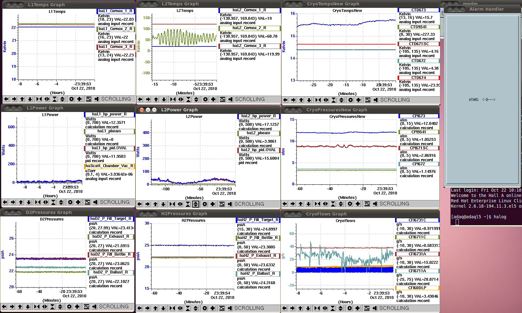The height and width of the screenshot is (313, 522).
Task: Select haH2_P_Fill_Target_R legend entry
Action: [x=258, y=220]
